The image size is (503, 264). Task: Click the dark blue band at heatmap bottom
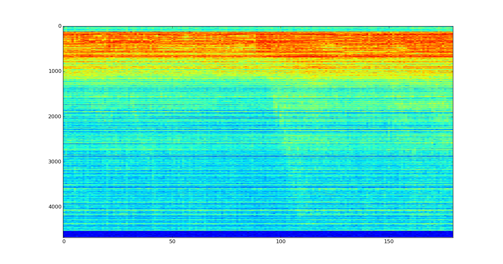(258, 234)
